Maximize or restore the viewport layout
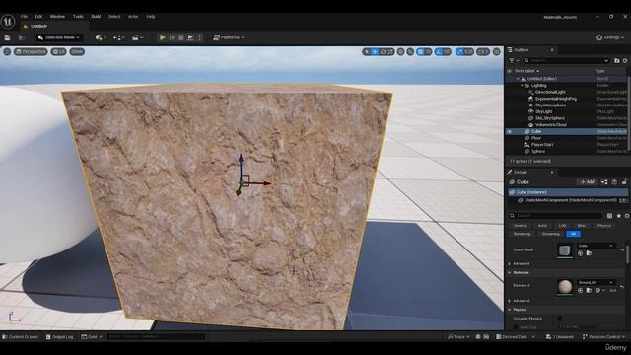The image size is (631, 355). click(497, 51)
